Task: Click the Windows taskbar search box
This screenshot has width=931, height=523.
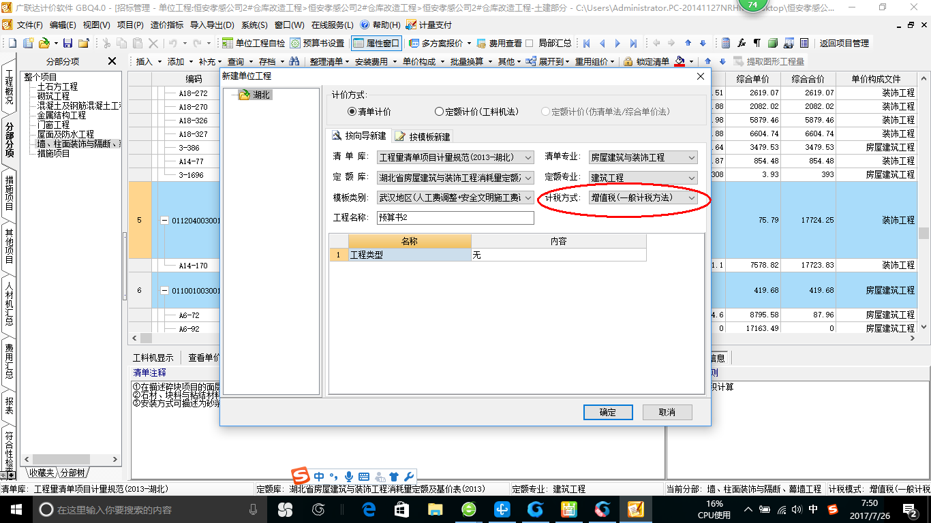Action: tap(149, 509)
